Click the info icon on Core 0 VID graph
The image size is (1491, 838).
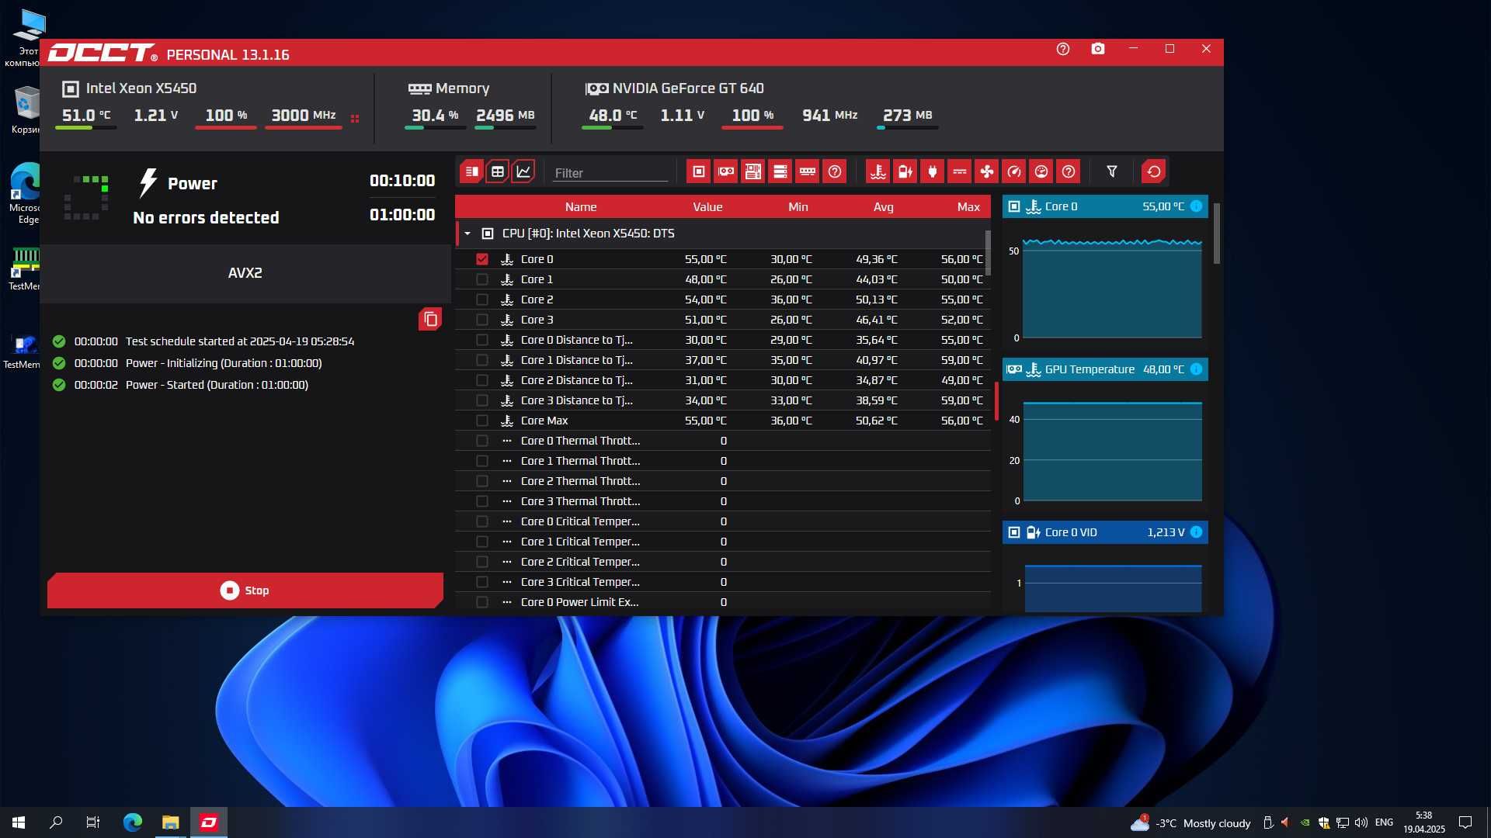pos(1197,532)
